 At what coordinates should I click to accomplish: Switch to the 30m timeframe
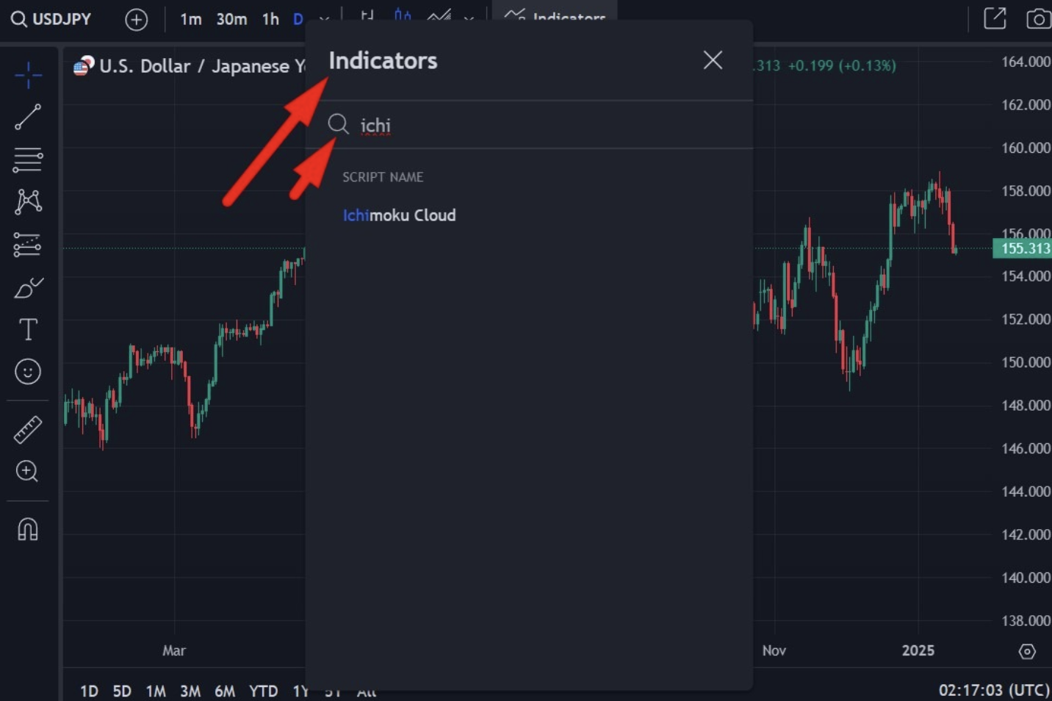(231, 19)
